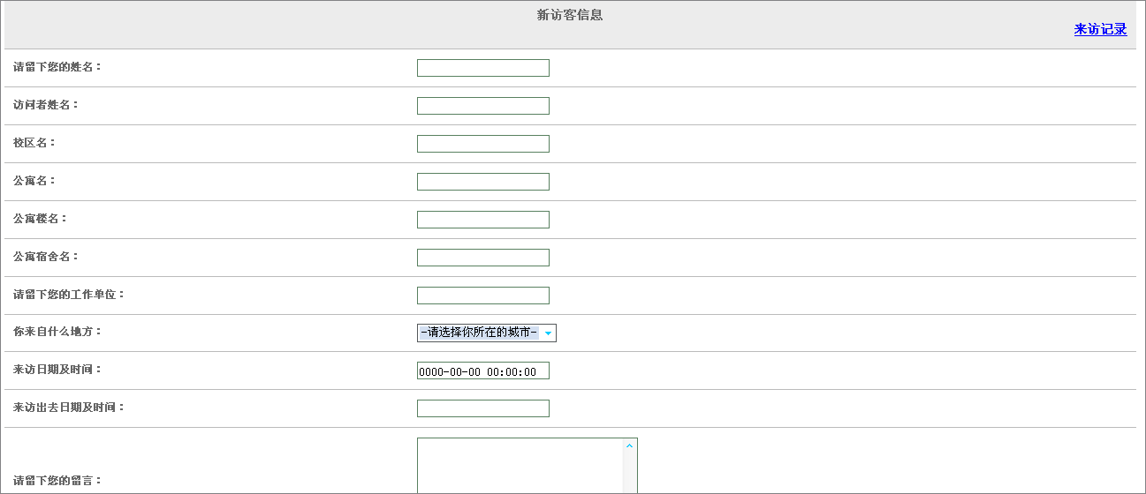
Task: Open the 请选择你所在的城市 dropdown
Action: pyautogui.click(x=487, y=333)
